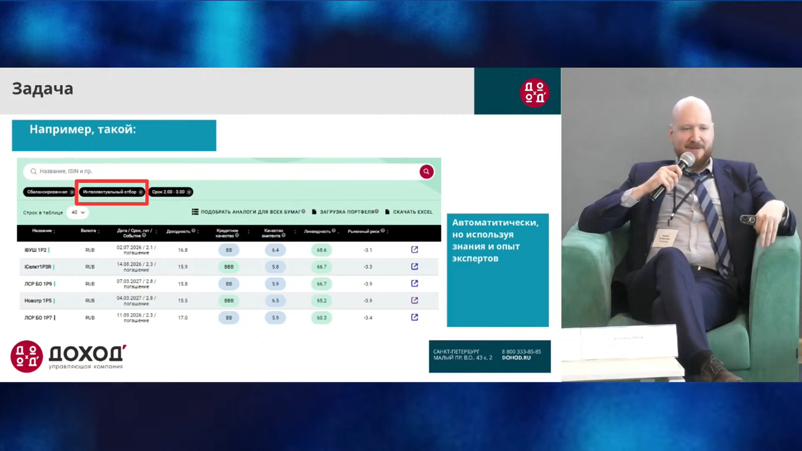The height and width of the screenshot is (451, 802).
Task: Open sort menu dots of Валюта column
Action: tap(99, 231)
